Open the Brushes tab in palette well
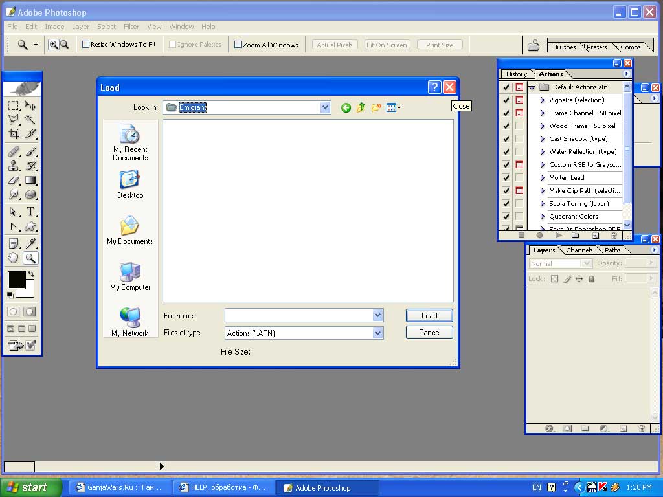The image size is (663, 497). point(564,47)
